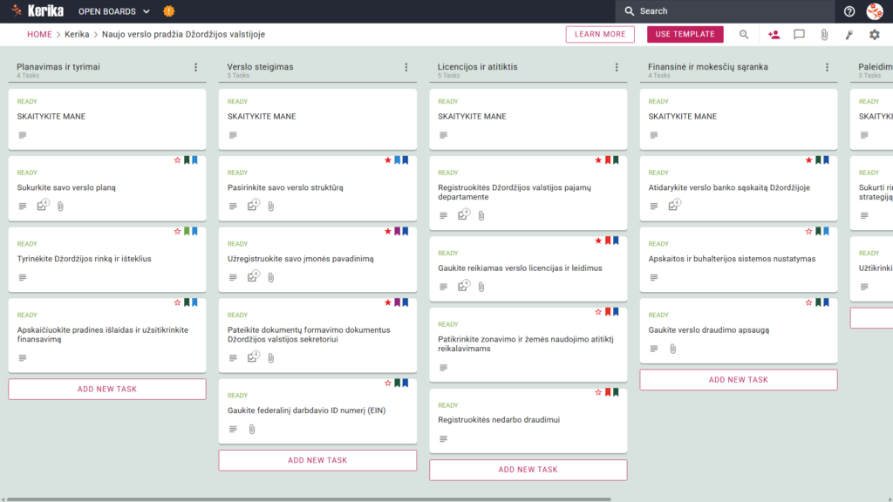893x502 pixels.
Task: Open details icon on Registruokitės nedarbo draudimui
Action: pos(443,439)
